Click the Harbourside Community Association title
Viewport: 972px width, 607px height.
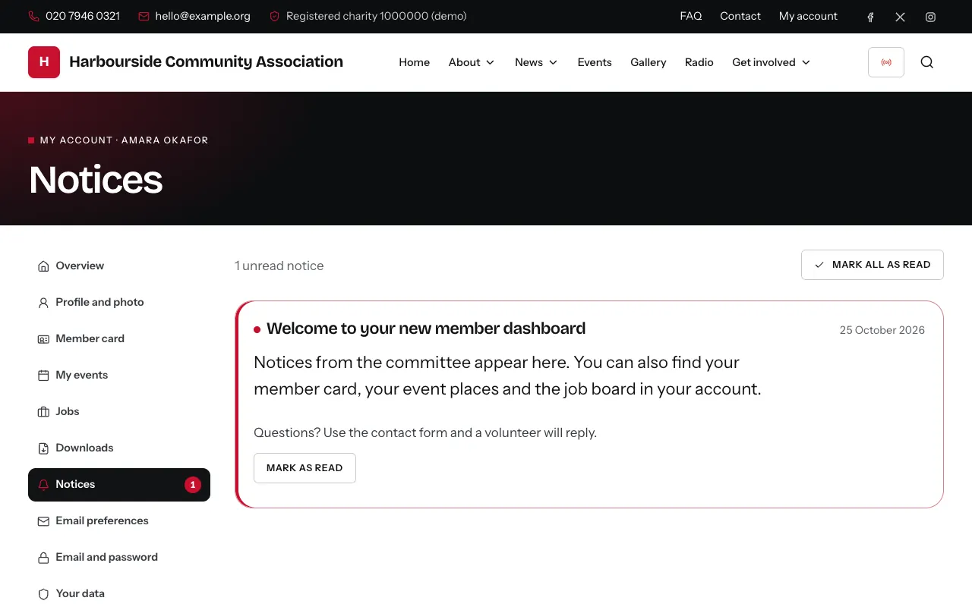pyautogui.click(x=206, y=61)
